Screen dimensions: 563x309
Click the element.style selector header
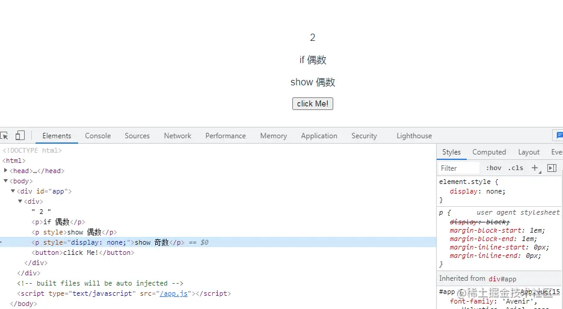click(465, 182)
